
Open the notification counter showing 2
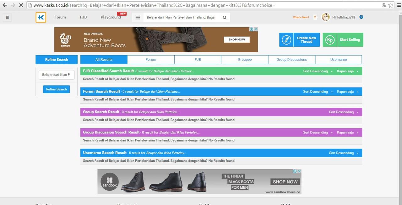315,17
